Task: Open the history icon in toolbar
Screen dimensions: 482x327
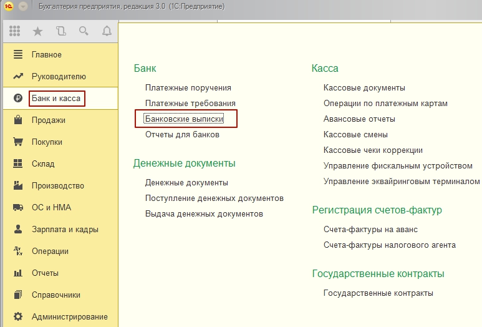Action: pyautogui.click(x=61, y=31)
